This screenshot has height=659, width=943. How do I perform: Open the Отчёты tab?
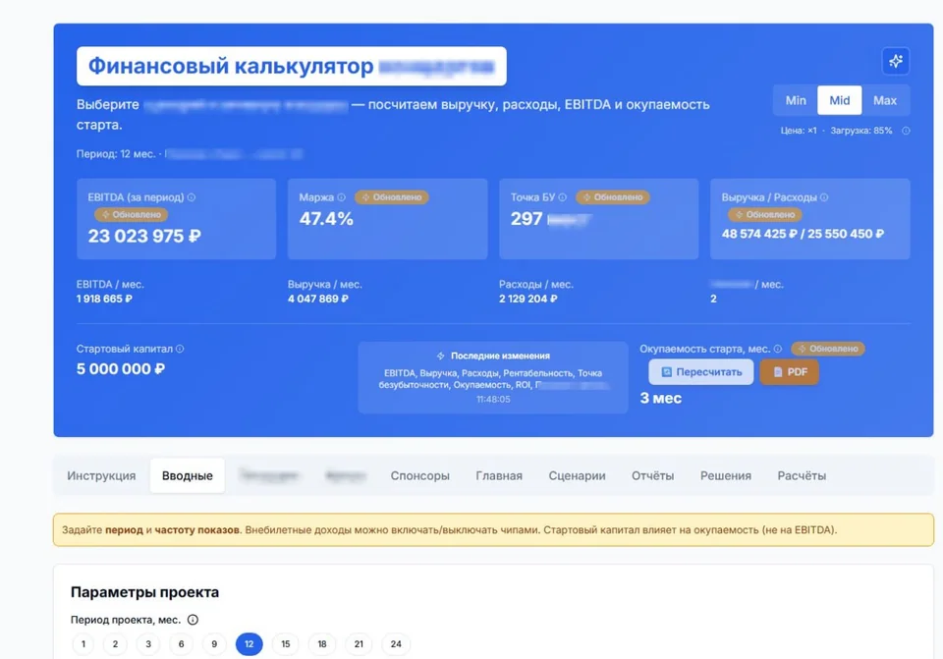tap(652, 475)
